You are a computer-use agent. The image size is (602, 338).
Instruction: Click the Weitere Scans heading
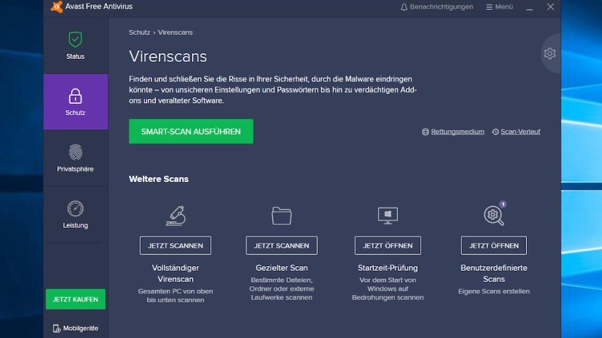[159, 179]
